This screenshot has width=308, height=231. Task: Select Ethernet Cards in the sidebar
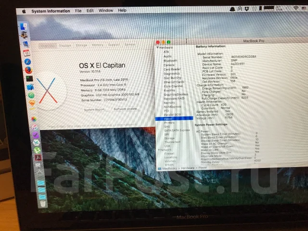pos(174,82)
